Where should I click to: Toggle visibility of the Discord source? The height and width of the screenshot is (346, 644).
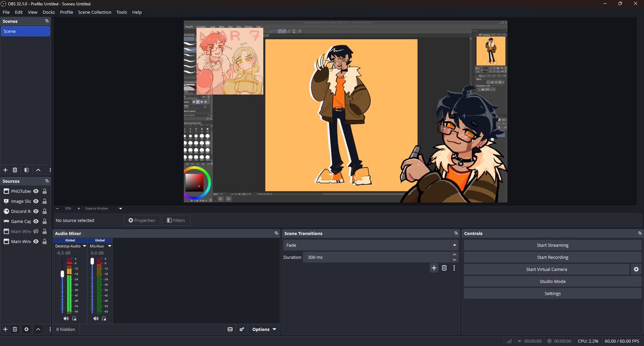click(x=36, y=211)
